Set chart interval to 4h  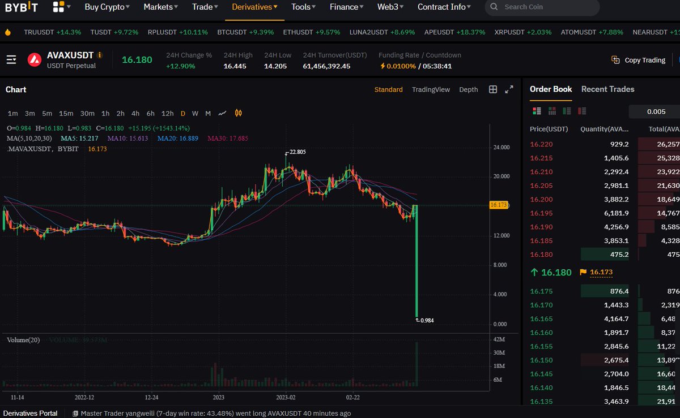click(x=135, y=113)
